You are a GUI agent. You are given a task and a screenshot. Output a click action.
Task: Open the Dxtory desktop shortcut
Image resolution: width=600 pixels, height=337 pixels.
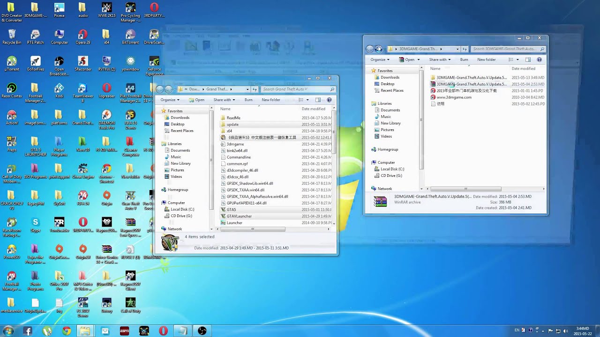coord(106,305)
